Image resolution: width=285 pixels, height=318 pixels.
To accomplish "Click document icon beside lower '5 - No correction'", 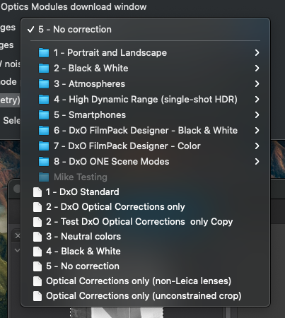I will 37,266.
